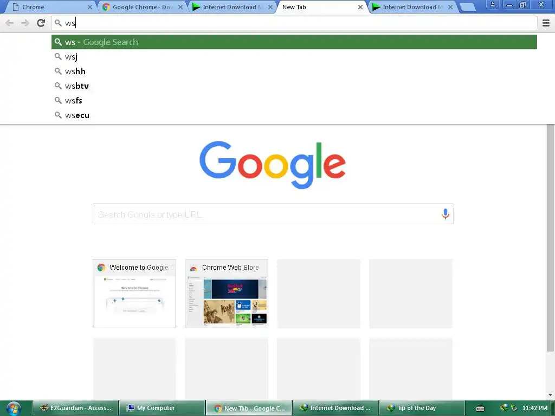Screen dimensions: 555x416
Task: Focus the 'Search Google or type URL' box
Action: (x=273, y=214)
